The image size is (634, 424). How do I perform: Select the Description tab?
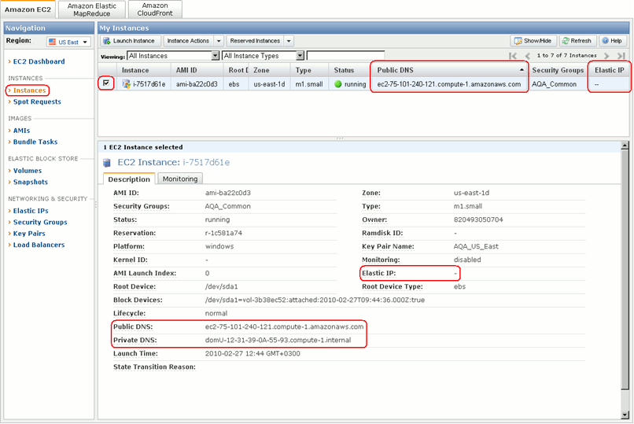click(x=129, y=179)
